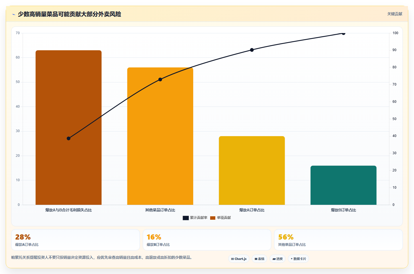Screen dimensions: 414x274
Task: Click the x-axis label 爆款A订单占比
Action: (252, 210)
